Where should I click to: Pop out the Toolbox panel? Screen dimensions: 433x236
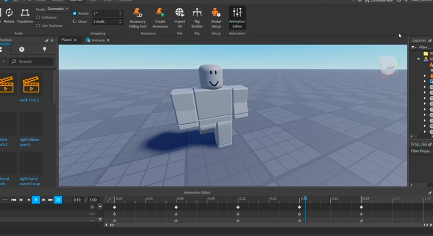click(x=47, y=40)
